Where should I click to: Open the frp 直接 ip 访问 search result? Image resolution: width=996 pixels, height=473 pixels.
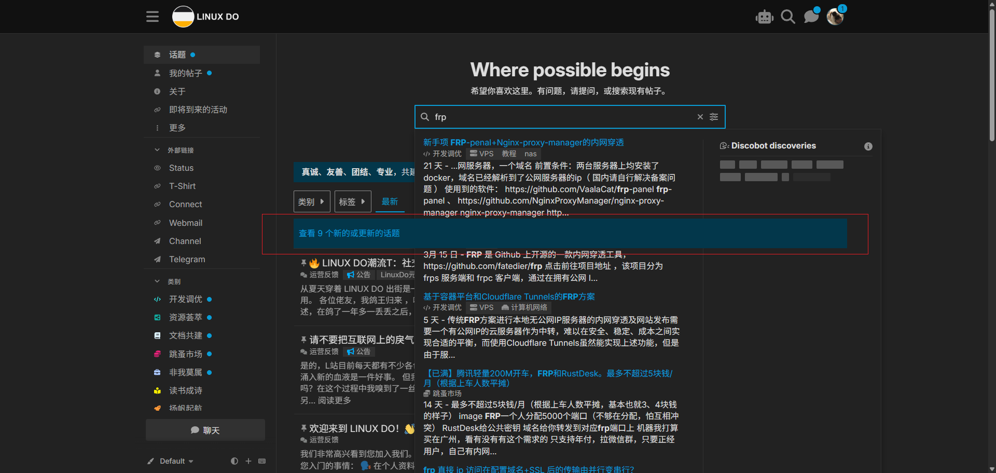point(529,469)
